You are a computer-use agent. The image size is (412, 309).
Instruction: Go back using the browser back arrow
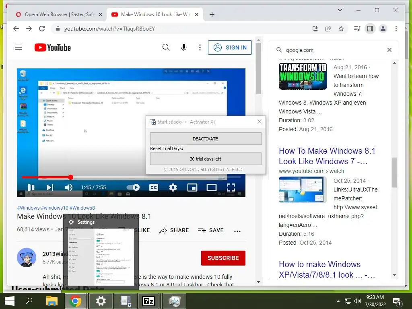tap(16, 29)
